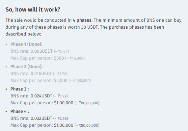Screen dimensions: 188x131
Task: Click the "Phase 3 :" label
Action: [19, 89]
